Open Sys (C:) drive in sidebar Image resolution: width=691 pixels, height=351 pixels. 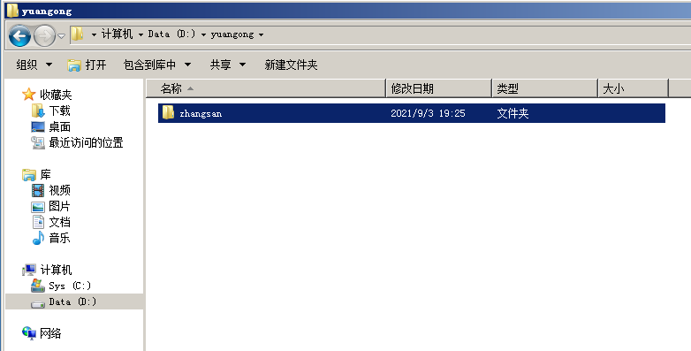pos(70,286)
